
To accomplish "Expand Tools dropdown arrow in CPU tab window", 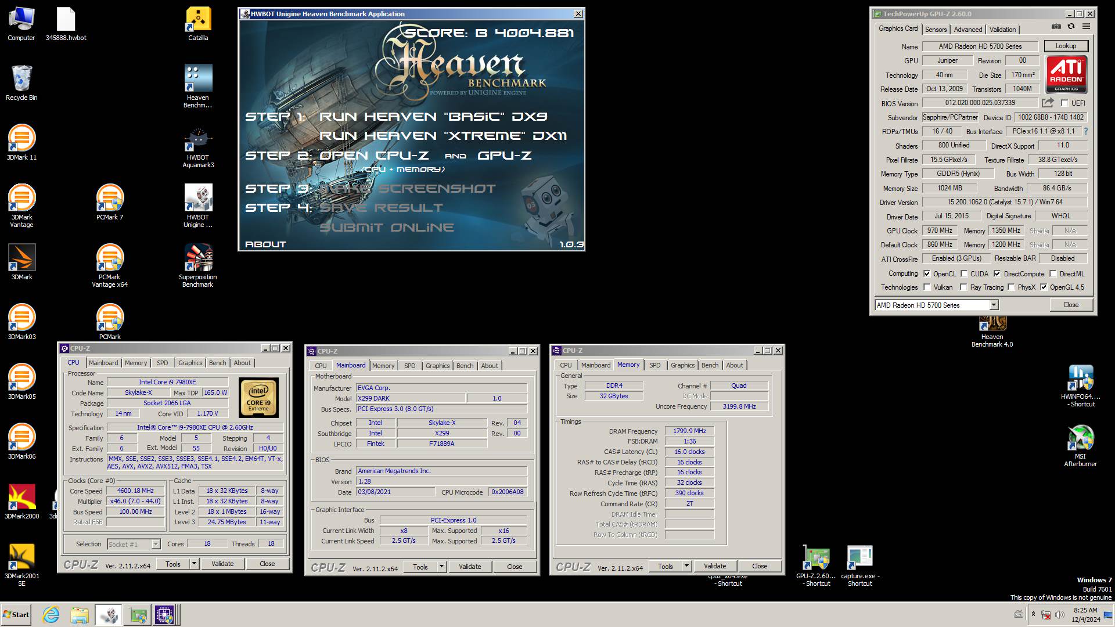I will tap(194, 564).
